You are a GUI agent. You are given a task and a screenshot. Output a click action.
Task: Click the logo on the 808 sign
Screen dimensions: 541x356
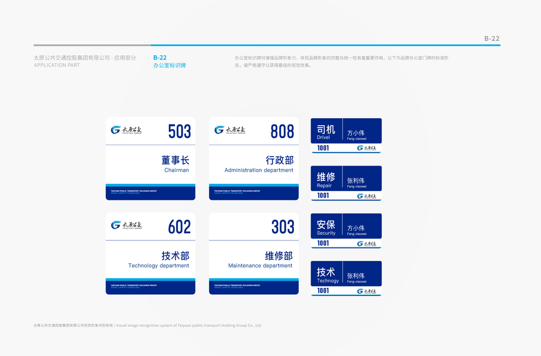pyautogui.click(x=230, y=130)
